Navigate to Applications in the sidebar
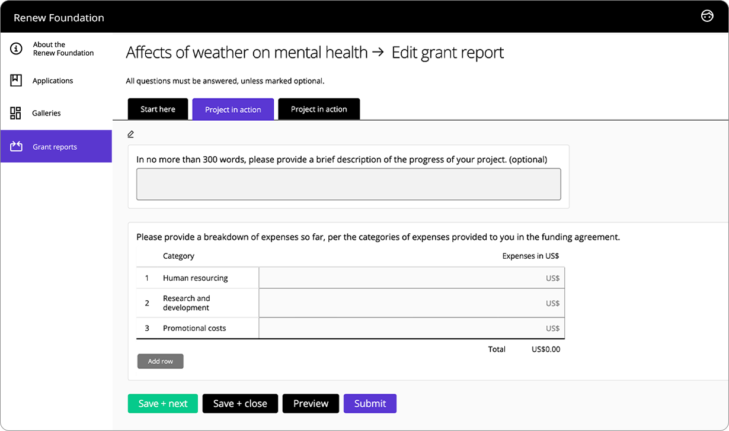729x431 pixels. (x=53, y=81)
